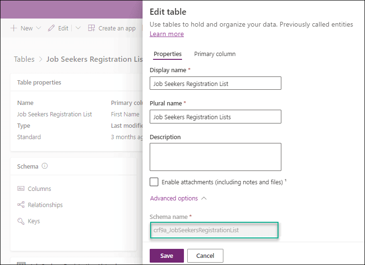Click the Standard type value

pyautogui.click(x=29, y=137)
